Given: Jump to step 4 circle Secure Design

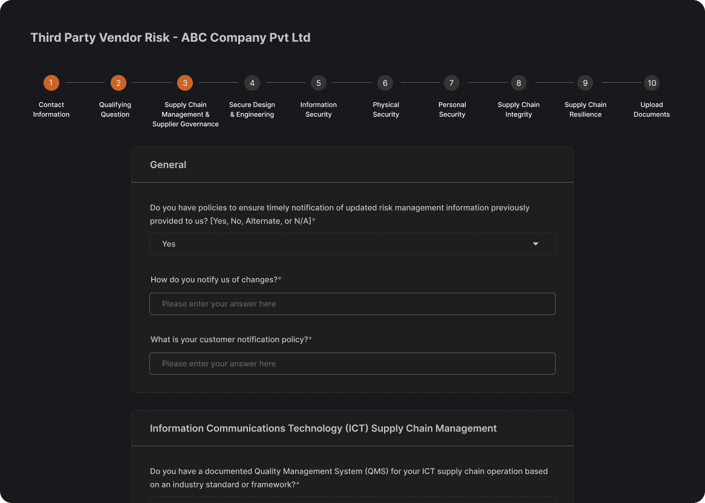Looking at the screenshot, I should [252, 83].
